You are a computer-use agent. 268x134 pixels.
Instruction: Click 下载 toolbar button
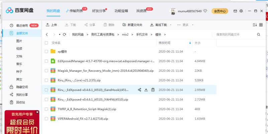click(70, 25)
